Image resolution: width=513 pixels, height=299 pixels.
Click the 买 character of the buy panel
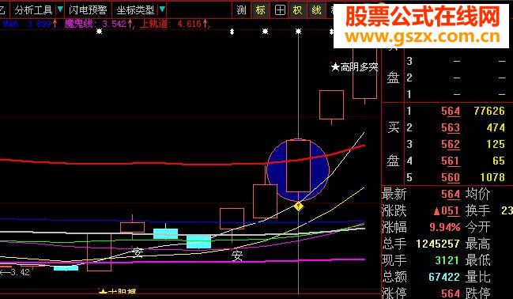click(x=394, y=127)
